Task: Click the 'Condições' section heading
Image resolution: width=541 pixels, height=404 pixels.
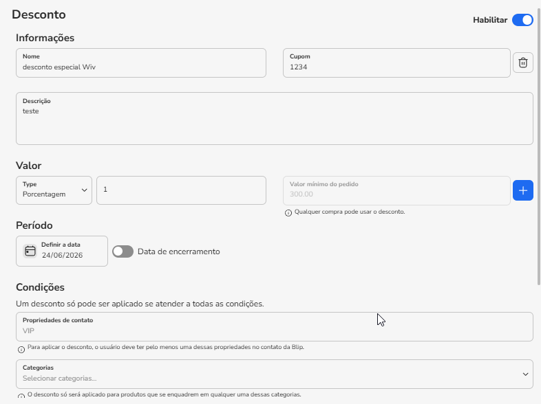Action: 40,287
